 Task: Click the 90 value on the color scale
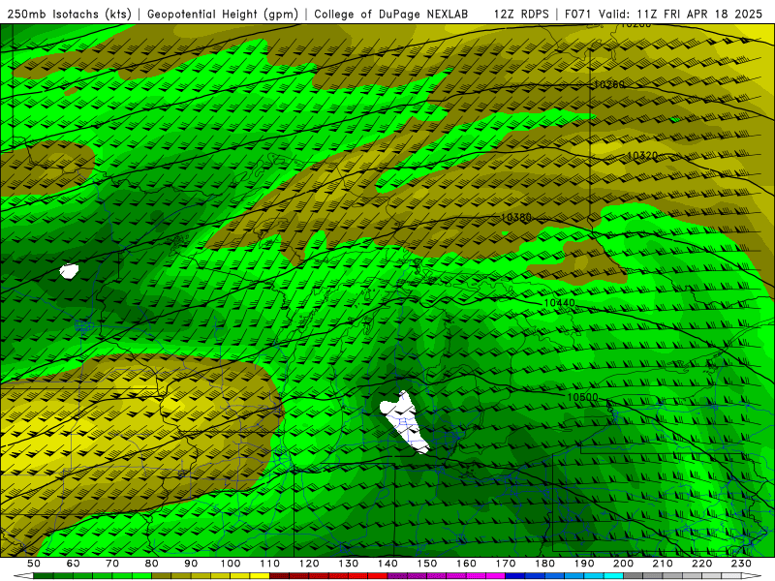click(191, 564)
